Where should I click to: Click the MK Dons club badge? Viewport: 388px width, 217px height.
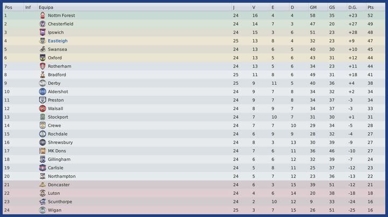coord(43,151)
